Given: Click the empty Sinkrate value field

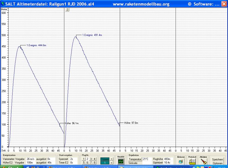Looking at the screenshot, I should [x=146, y=163].
